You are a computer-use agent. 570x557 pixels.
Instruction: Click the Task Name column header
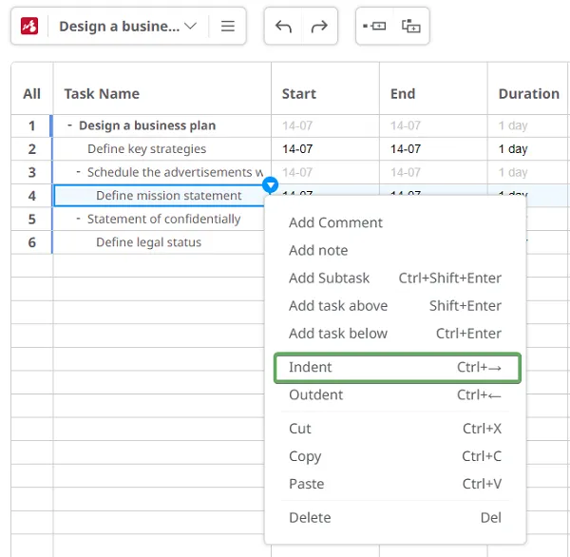[x=102, y=93]
